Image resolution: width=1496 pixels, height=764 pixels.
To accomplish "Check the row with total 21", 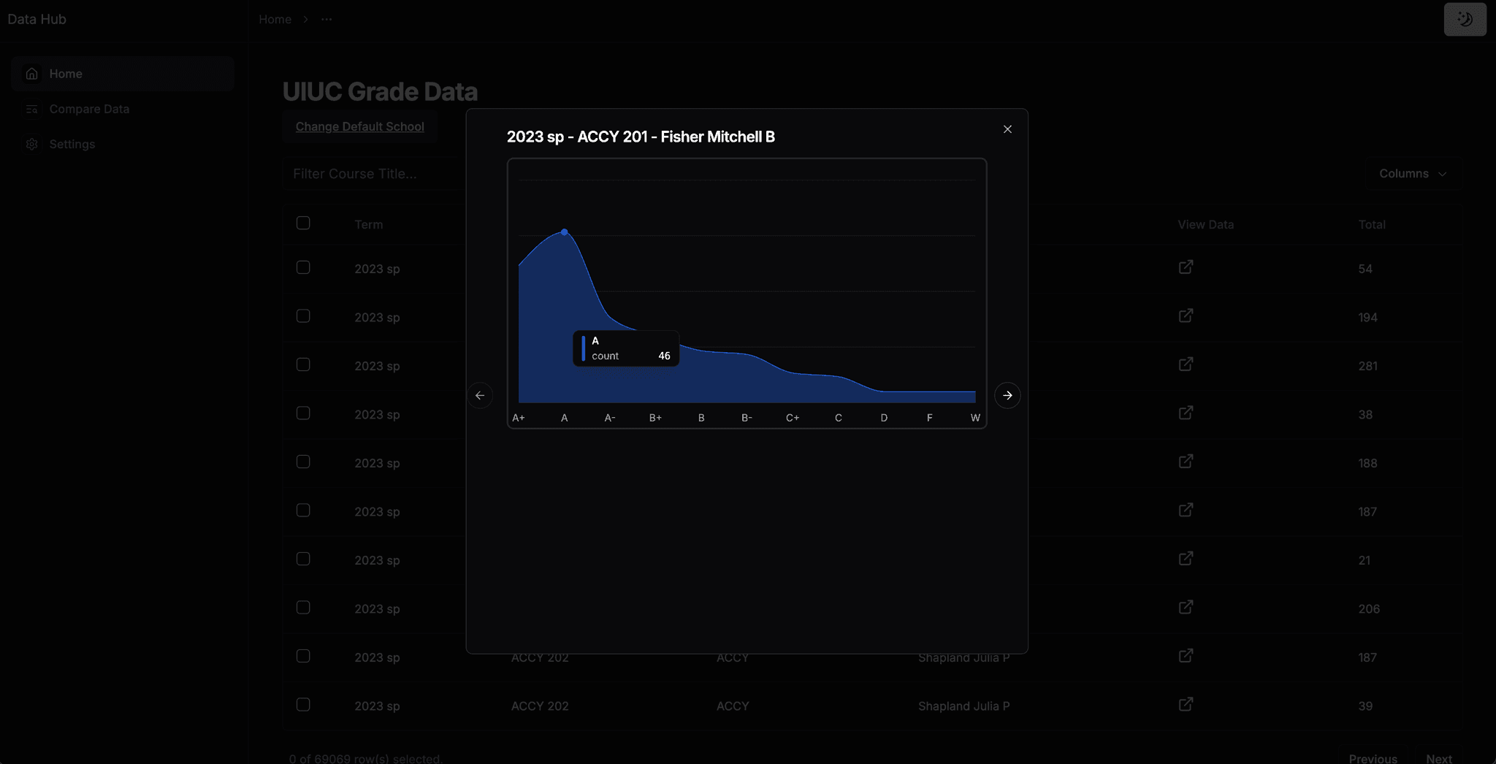I will point(303,559).
